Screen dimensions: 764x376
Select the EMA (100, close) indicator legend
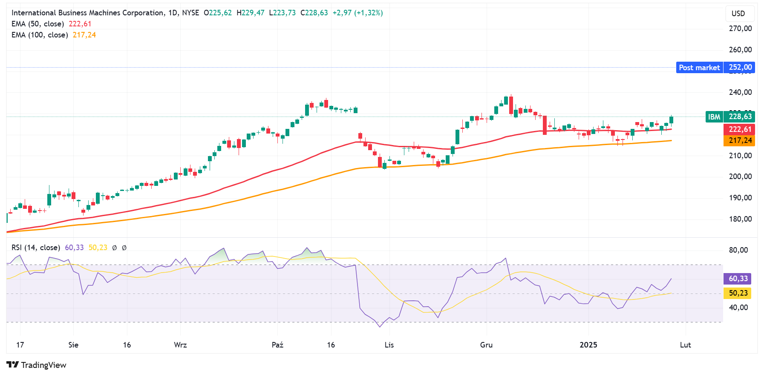pyautogui.click(x=40, y=35)
